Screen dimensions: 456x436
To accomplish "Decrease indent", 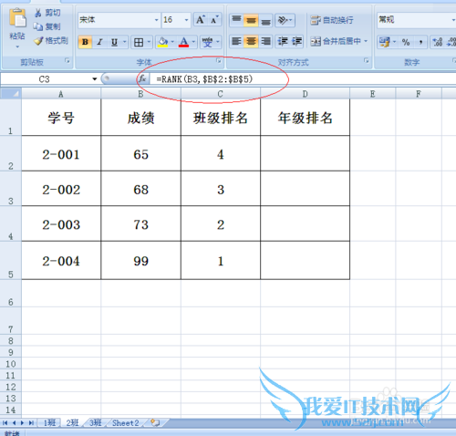I will (x=283, y=41).
